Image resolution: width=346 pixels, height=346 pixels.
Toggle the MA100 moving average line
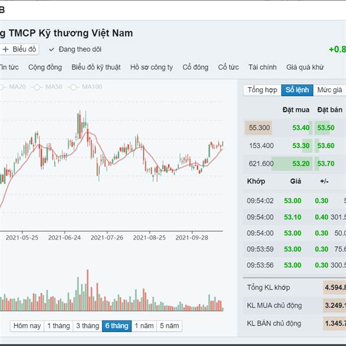pos(85,86)
